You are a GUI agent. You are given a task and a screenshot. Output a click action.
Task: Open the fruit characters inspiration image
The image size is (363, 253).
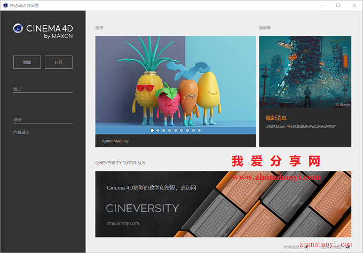175,85
